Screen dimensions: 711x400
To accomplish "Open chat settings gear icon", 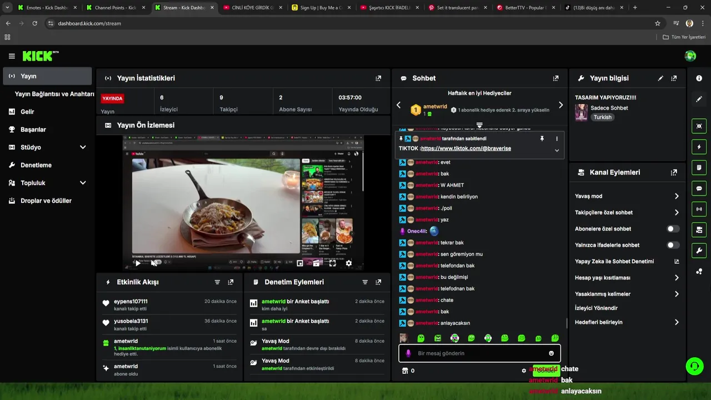I will point(523,371).
